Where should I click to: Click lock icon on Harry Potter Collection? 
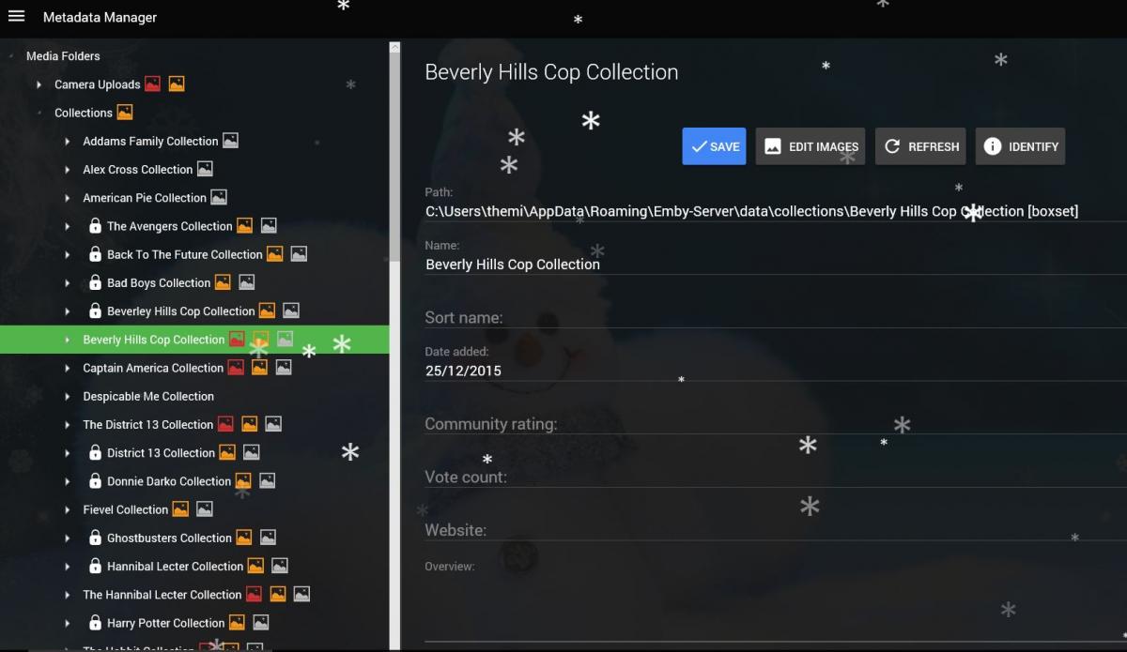pyautogui.click(x=95, y=622)
